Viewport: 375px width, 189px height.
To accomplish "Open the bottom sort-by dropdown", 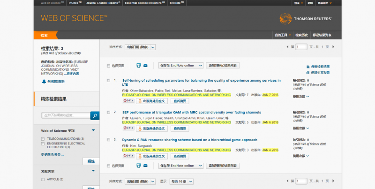I will [140, 181].
